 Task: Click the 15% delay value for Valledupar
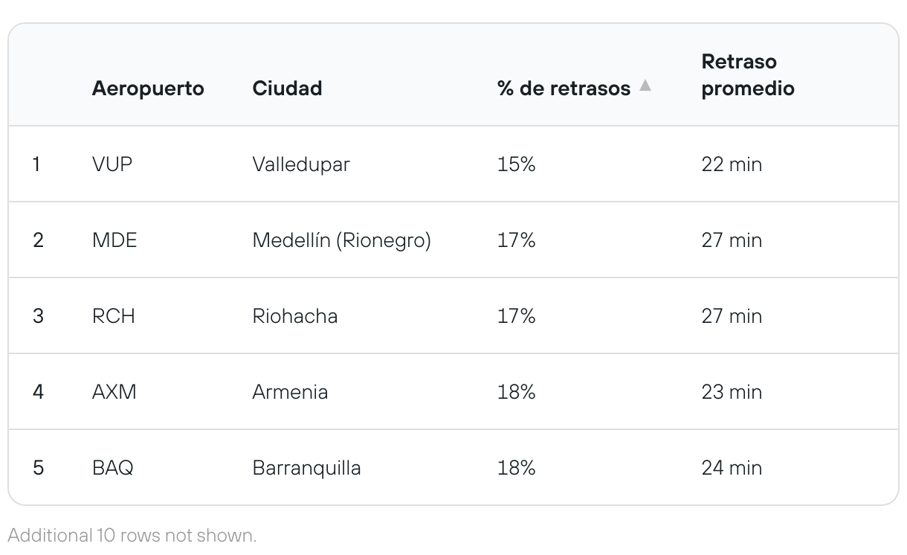[x=516, y=164]
